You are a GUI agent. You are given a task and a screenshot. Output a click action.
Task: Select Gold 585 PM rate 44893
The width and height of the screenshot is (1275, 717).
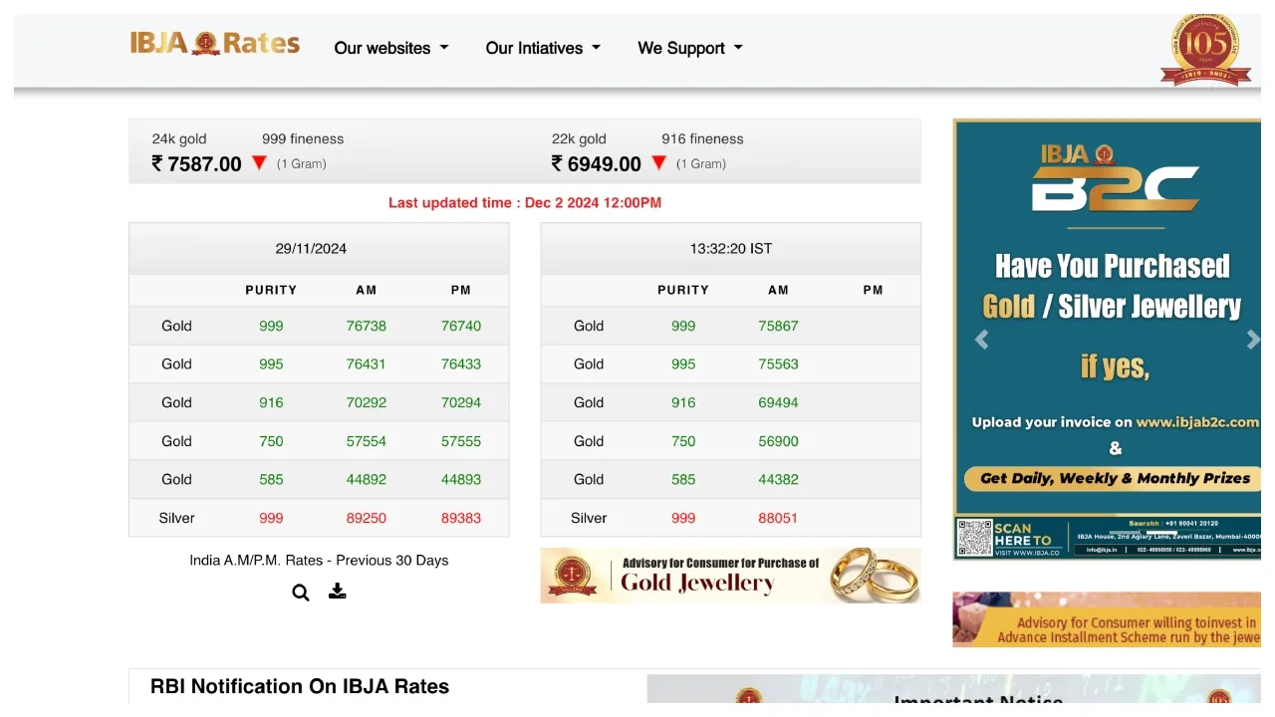(461, 480)
